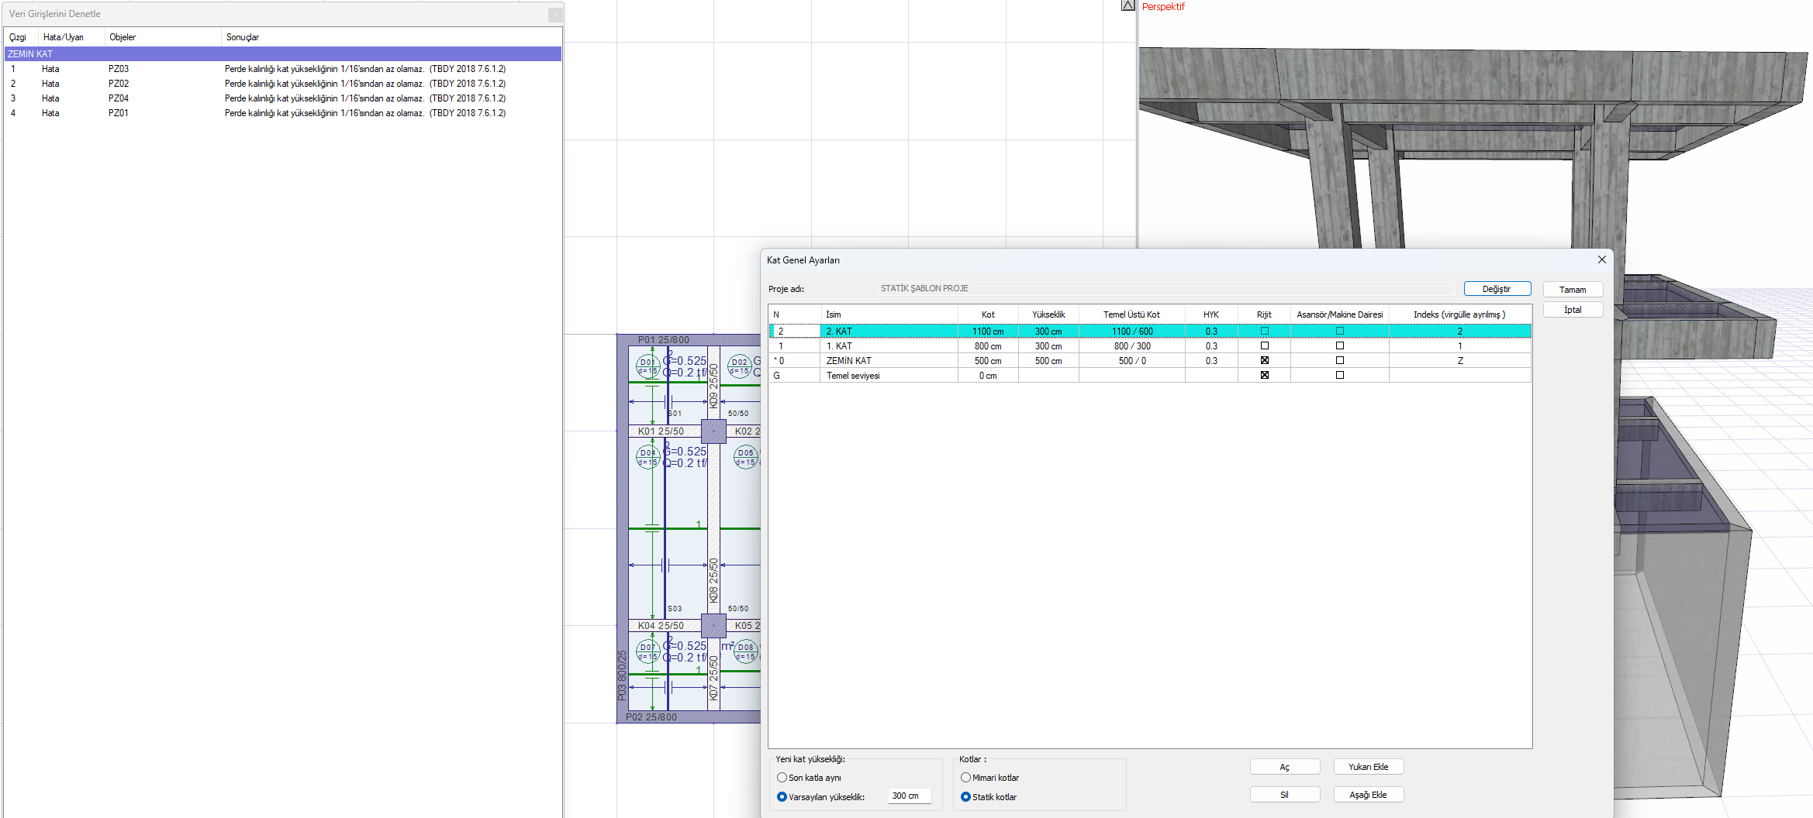Click the 1100 / 600 Temel Üstü Kot cell
This screenshot has width=1813, height=818.
click(1132, 332)
